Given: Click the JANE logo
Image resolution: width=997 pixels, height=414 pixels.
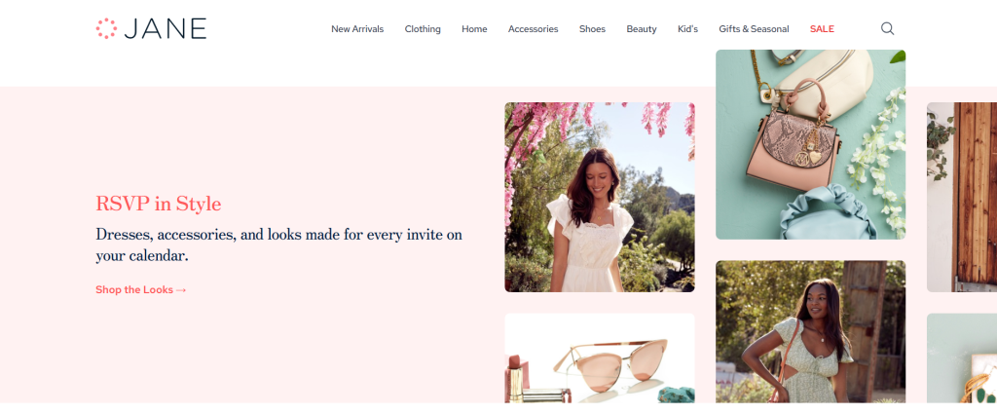Looking at the screenshot, I should tap(151, 28).
